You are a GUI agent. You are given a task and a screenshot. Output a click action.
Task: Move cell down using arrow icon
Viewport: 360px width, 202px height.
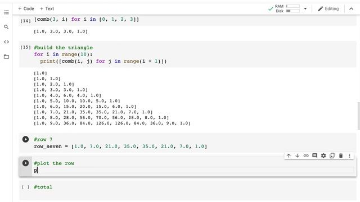[x=298, y=156]
